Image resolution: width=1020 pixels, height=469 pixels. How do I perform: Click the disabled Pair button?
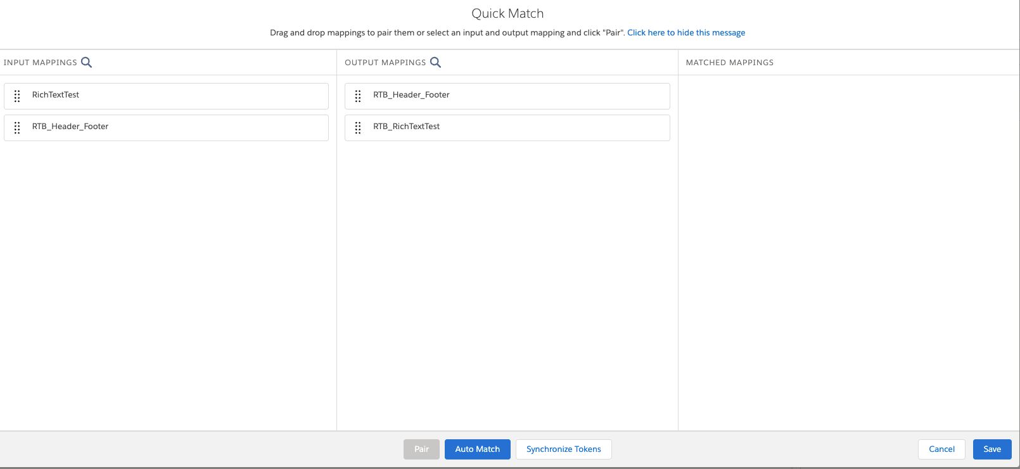(421, 449)
